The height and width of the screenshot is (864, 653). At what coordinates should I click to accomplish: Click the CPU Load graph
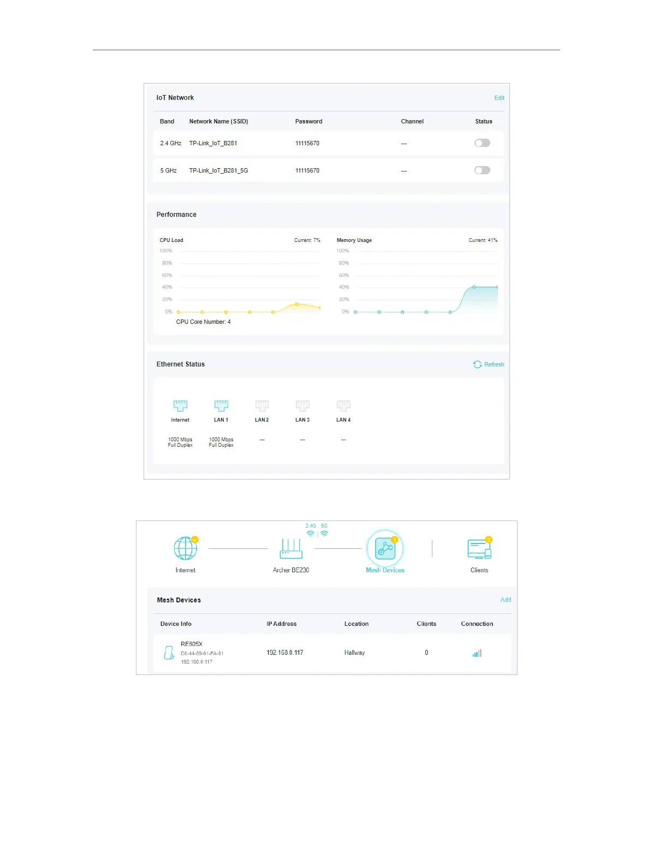pyautogui.click(x=240, y=281)
